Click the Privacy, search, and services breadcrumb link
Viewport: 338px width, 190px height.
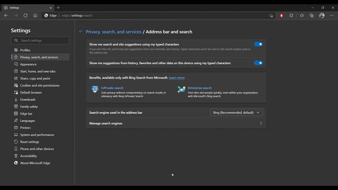click(114, 32)
